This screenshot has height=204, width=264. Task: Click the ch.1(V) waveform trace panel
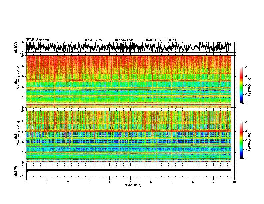[x=130, y=47]
